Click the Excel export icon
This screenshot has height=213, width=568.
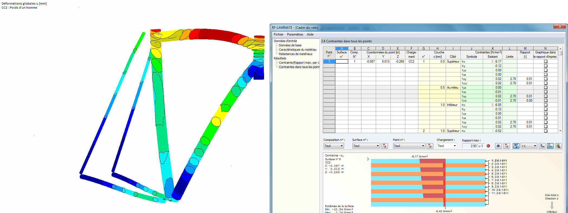click(558, 146)
